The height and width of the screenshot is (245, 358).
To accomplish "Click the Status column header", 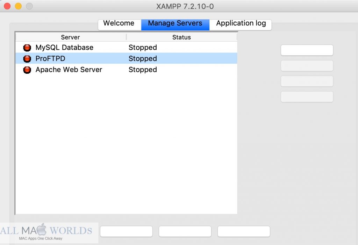I will pos(181,37).
